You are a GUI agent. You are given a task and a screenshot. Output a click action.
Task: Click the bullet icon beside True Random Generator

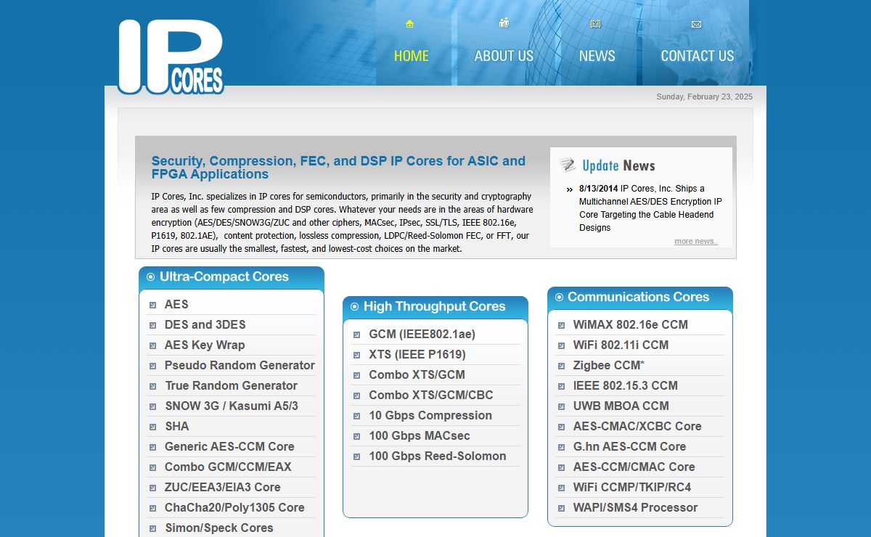point(152,387)
